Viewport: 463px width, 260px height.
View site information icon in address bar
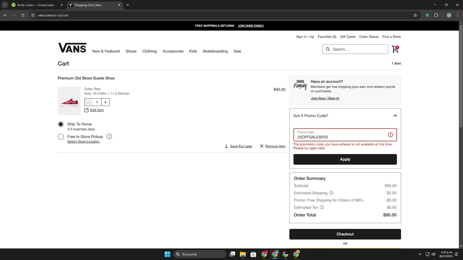33,15
